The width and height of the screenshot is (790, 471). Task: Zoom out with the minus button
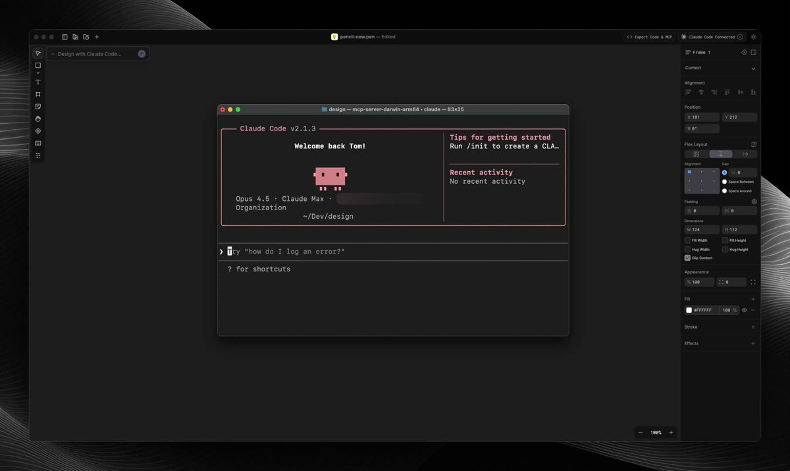[x=641, y=433]
